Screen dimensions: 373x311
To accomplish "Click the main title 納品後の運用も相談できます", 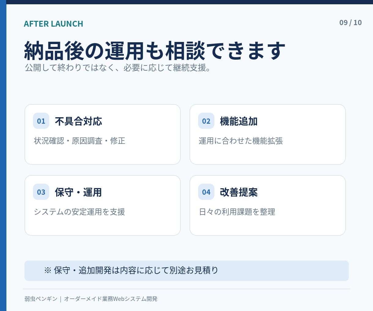I will point(154,51).
